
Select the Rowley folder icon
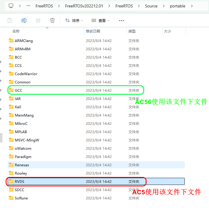[x=11, y=173]
